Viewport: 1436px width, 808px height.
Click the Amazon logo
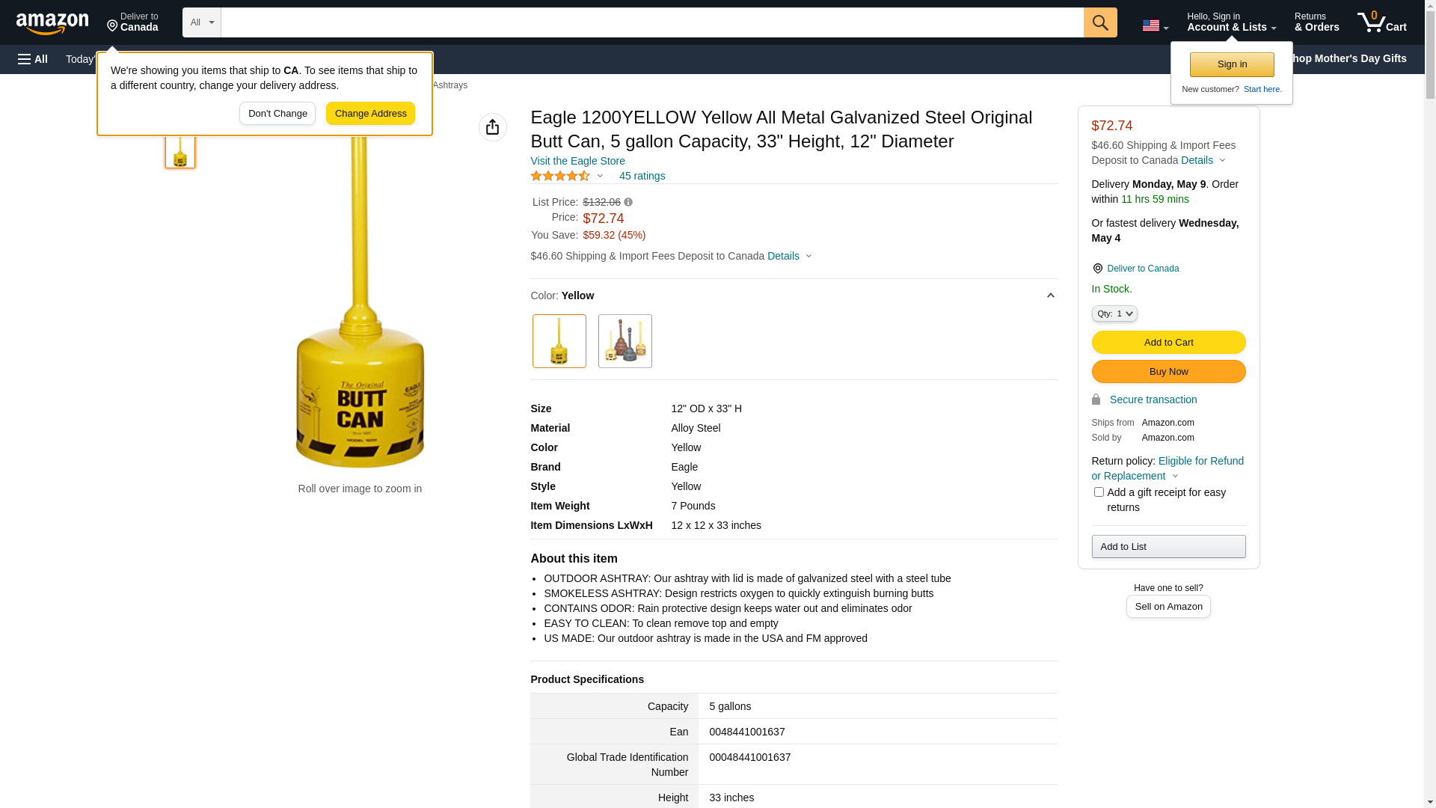click(52, 23)
